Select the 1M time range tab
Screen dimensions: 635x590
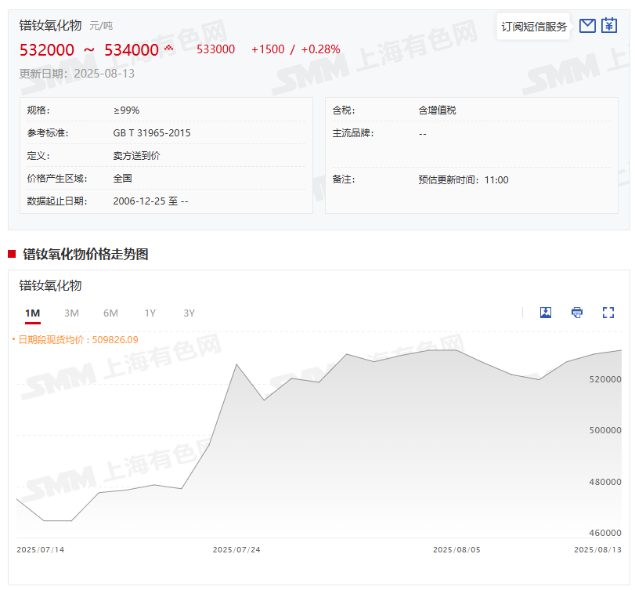pyautogui.click(x=32, y=313)
